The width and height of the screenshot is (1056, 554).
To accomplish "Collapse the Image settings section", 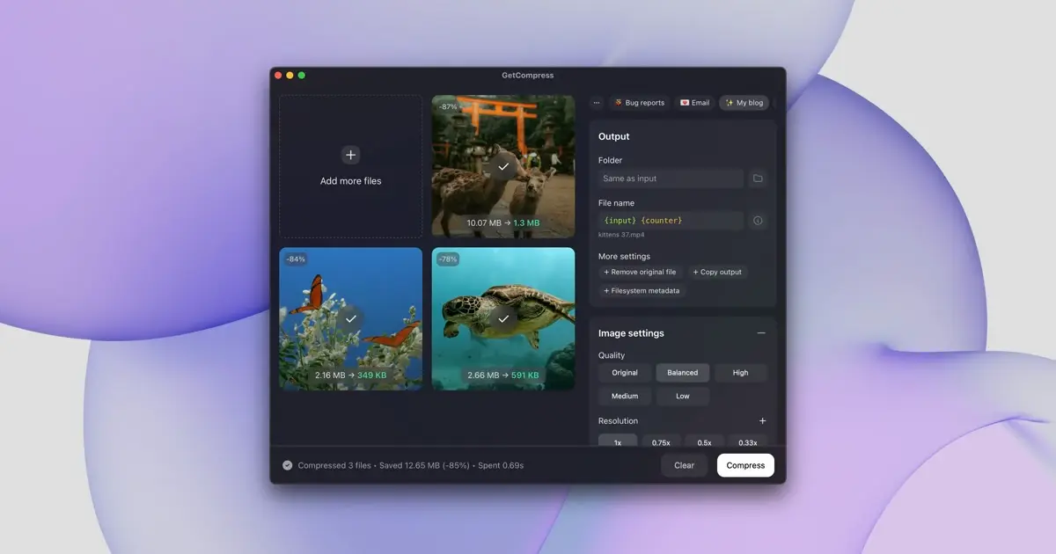I will point(761,333).
